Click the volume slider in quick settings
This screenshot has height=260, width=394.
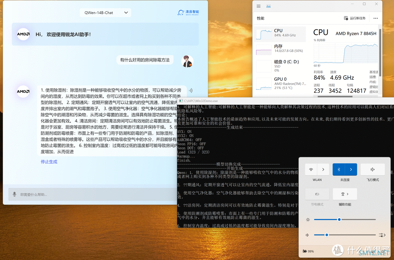coord(345,235)
